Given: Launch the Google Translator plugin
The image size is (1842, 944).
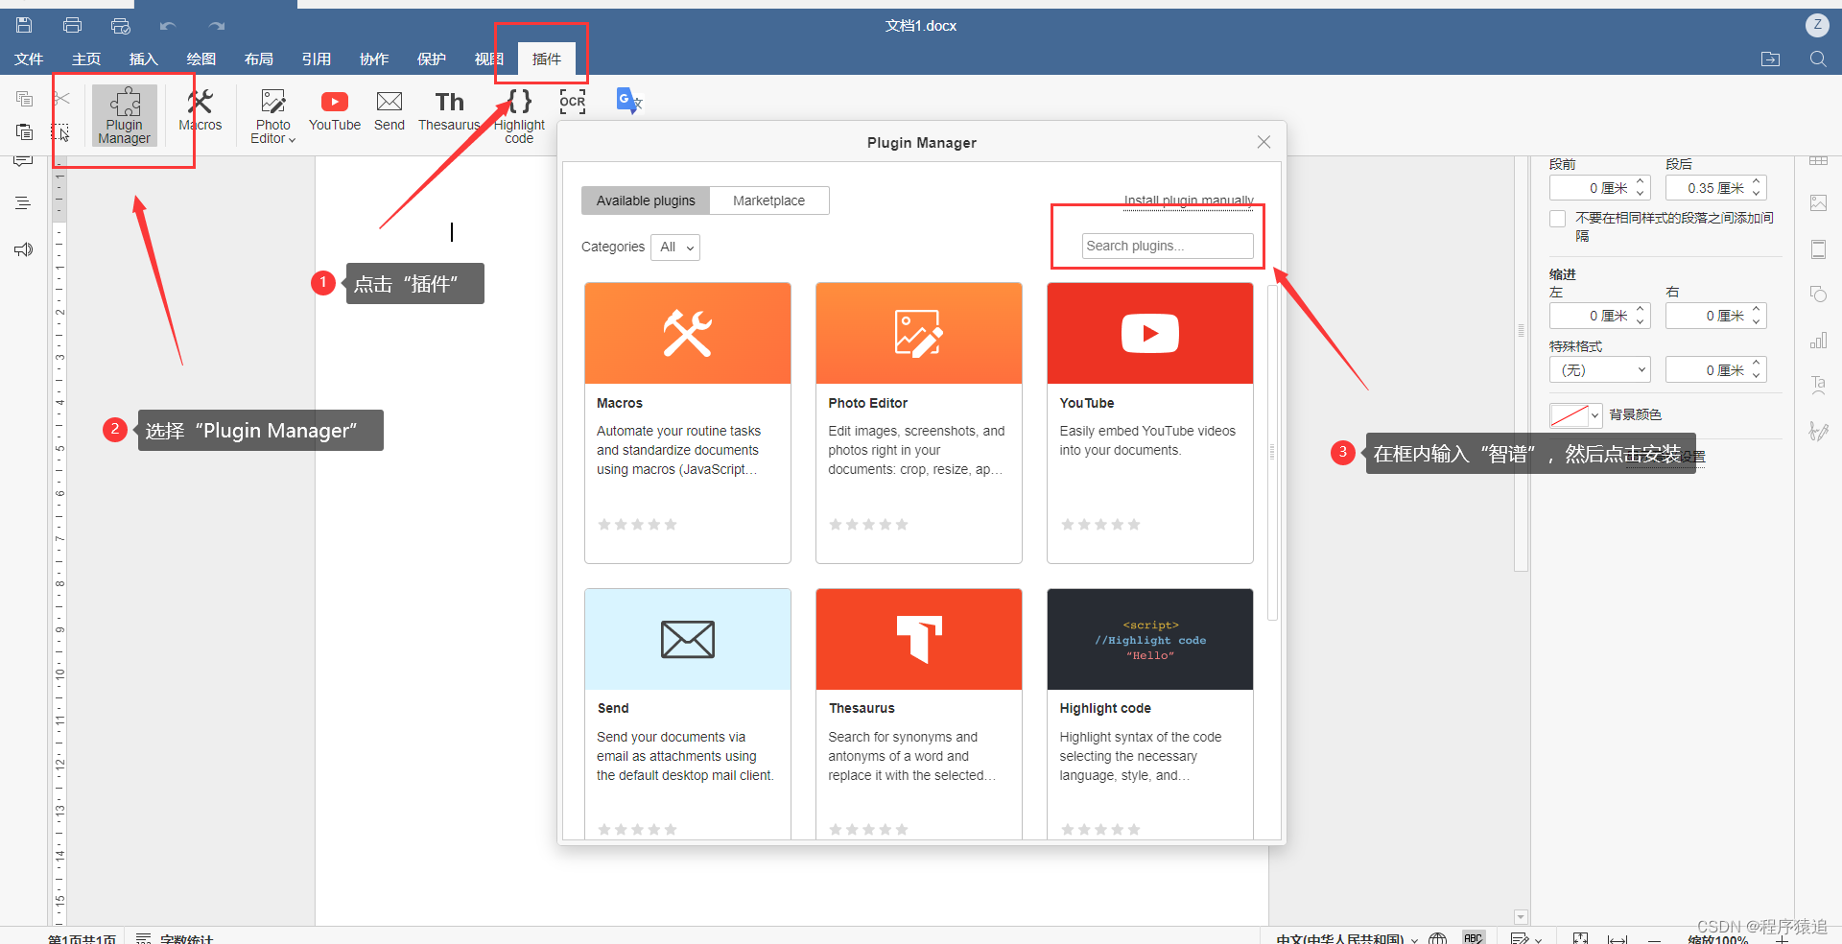Looking at the screenshot, I should (x=628, y=101).
